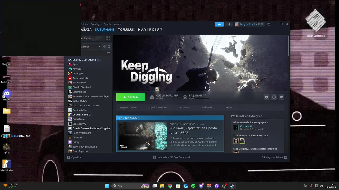The height and width of the screenshot is (190, 339).
Task: Click the game page vertical scrollbar
Action: tap(288, 46)
